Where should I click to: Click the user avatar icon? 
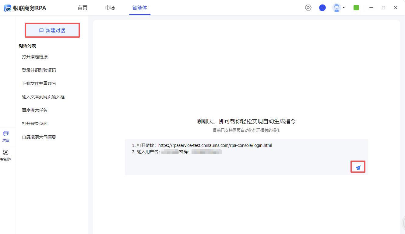[336, 8]
